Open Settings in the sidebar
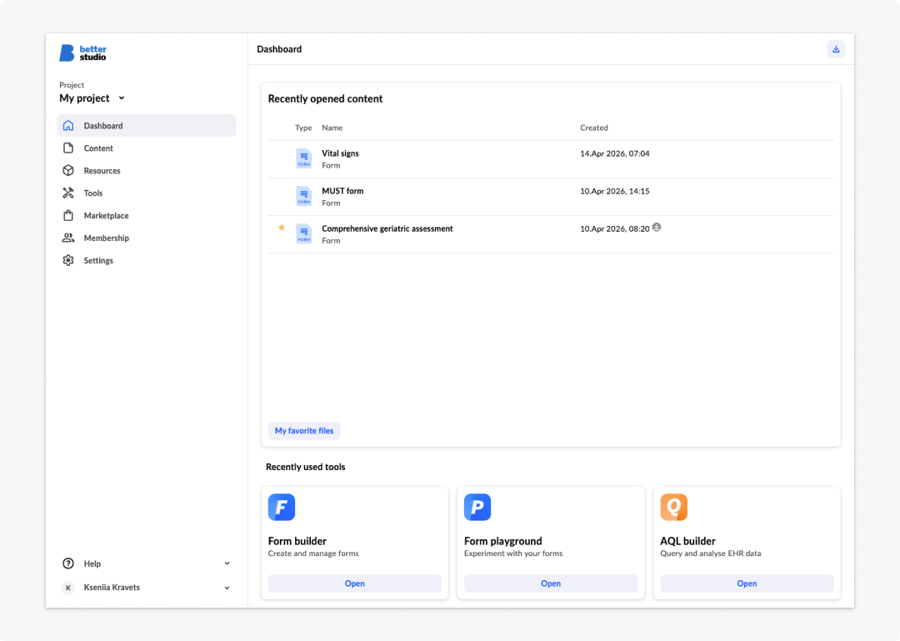900x641 pixels. pyautogui.click(x=147, y=259)
